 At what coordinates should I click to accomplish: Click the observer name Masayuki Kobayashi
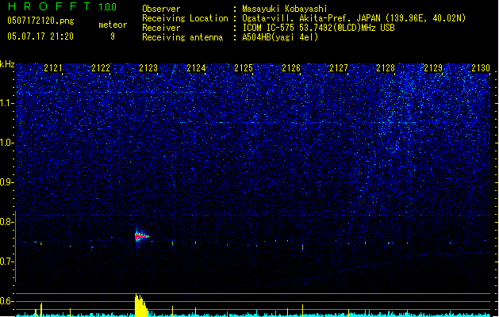coord(285,9)
